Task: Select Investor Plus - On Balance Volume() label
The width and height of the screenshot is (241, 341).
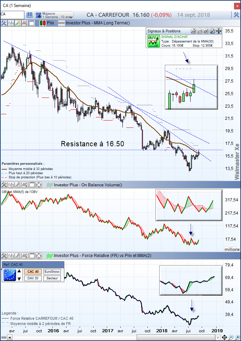Action: (88, 185)
